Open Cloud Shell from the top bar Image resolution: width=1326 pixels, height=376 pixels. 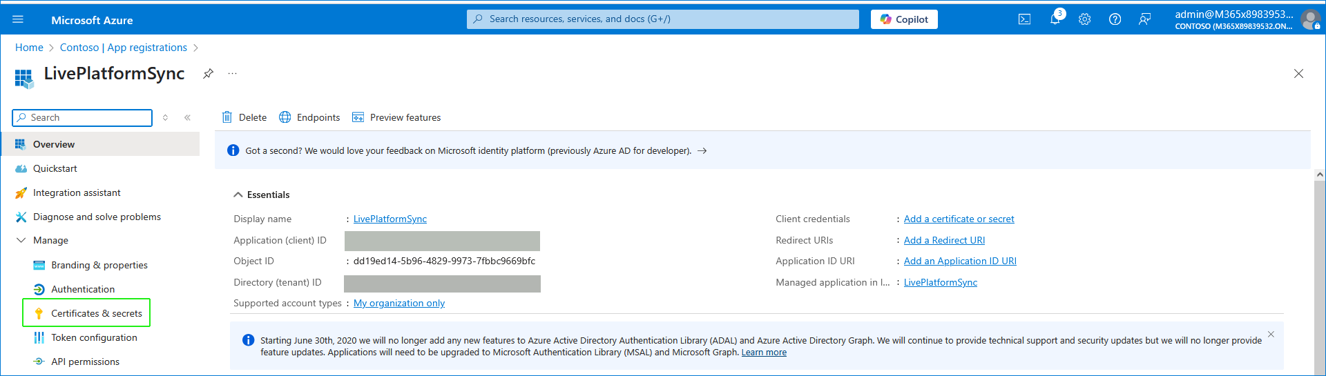1024,19
